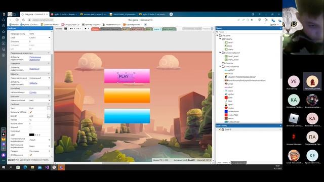Select the PLAY text object on canvas
This screenshot has height=182, width=324.
126,77
